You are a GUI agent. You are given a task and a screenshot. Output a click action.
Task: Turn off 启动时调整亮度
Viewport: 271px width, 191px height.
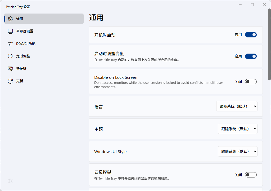251,56
